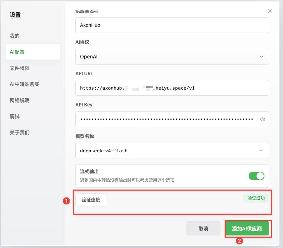
Task: View the 网络说明 section
Action: (x=20, y=100)
